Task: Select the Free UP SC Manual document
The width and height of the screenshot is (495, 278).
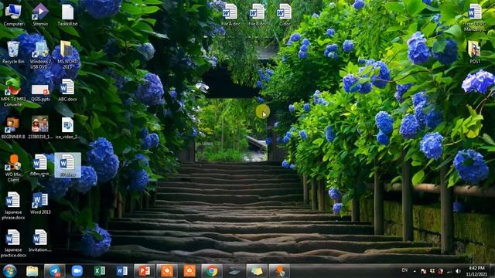Action: pos(475,17)
